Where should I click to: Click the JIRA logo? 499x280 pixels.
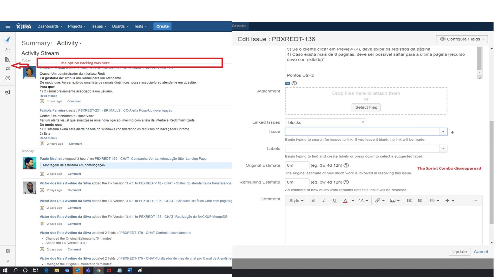coord(24,26)
